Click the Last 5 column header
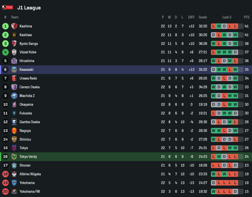The height and width of the screenshot is (197, 252). tap(227, 17)
